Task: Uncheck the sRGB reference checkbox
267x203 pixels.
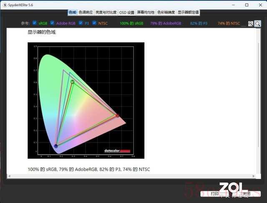Action: 35,23
